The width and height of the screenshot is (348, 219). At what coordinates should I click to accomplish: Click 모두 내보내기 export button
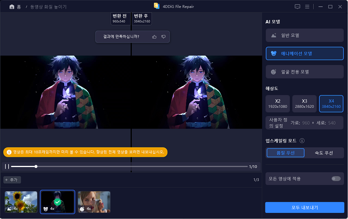(x=305, y=208)
